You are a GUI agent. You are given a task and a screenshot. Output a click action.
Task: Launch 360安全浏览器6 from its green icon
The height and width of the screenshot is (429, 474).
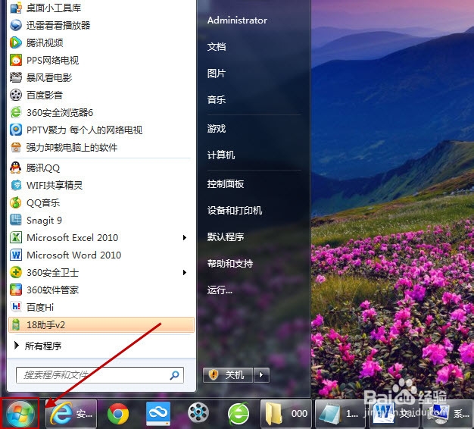point(16,112)
